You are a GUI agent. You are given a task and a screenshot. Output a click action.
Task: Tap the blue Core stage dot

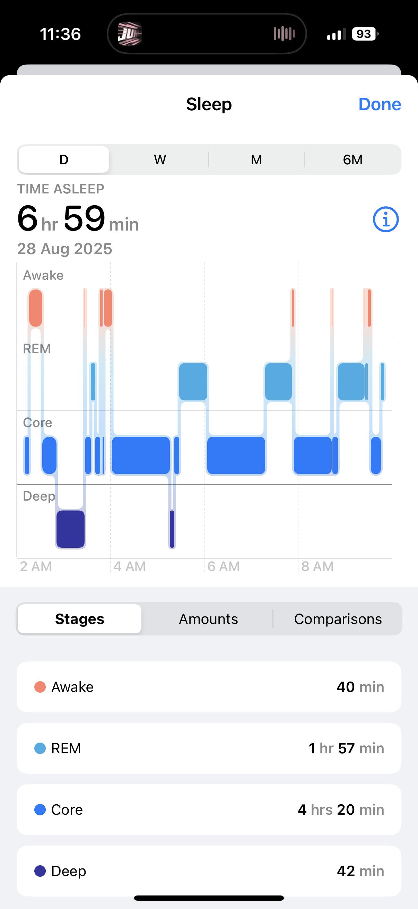pyautogui.click(x=40, y=810)
